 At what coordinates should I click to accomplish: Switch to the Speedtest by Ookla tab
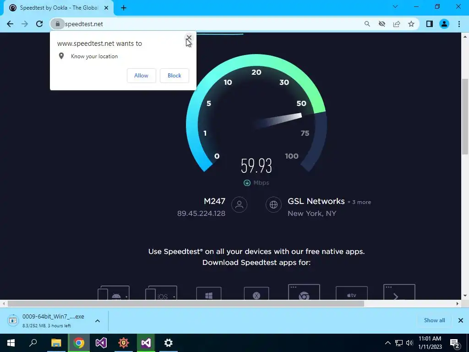coord(59,8)
